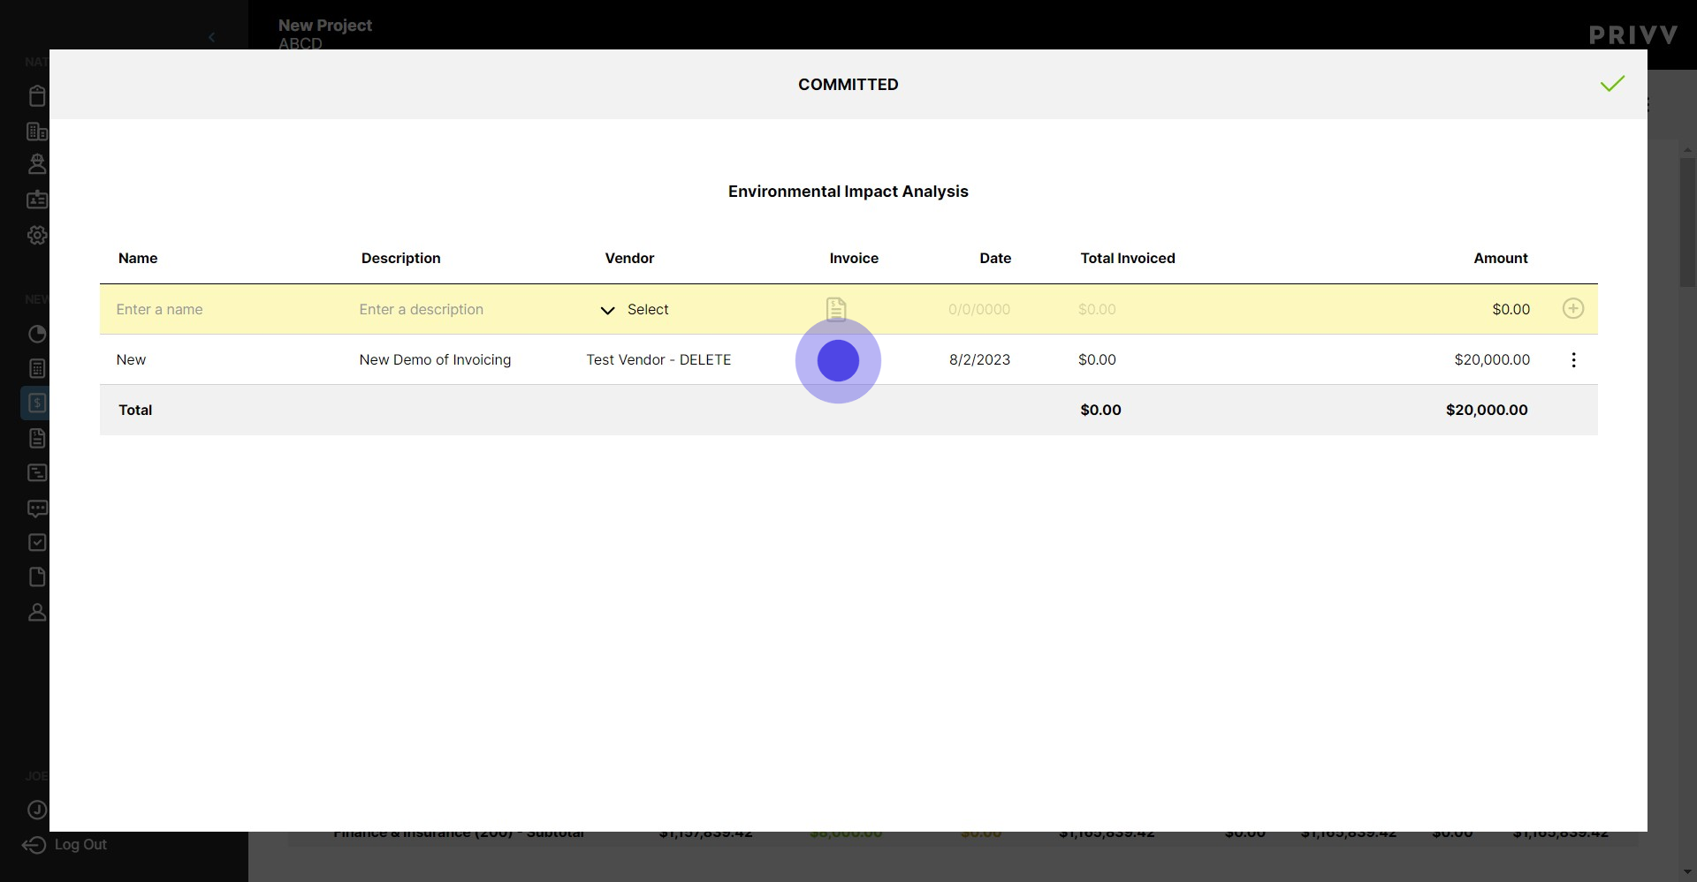
Task: Open buildings icon in the sidebar
Action: (x=37, y=132)
